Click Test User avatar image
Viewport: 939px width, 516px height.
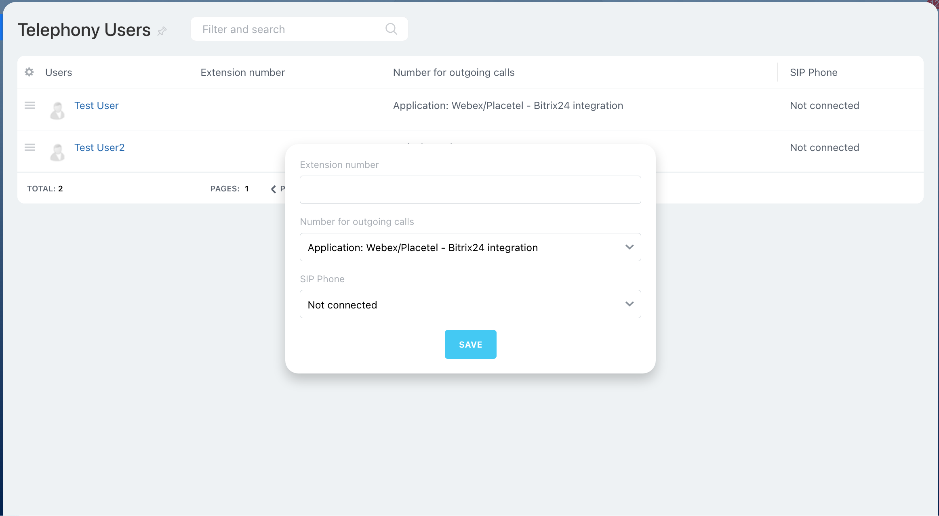pos(57,111)
